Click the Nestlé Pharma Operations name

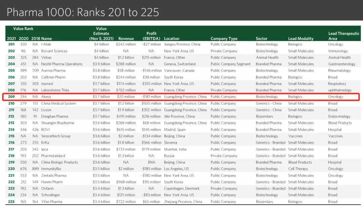tap(62, 64)
